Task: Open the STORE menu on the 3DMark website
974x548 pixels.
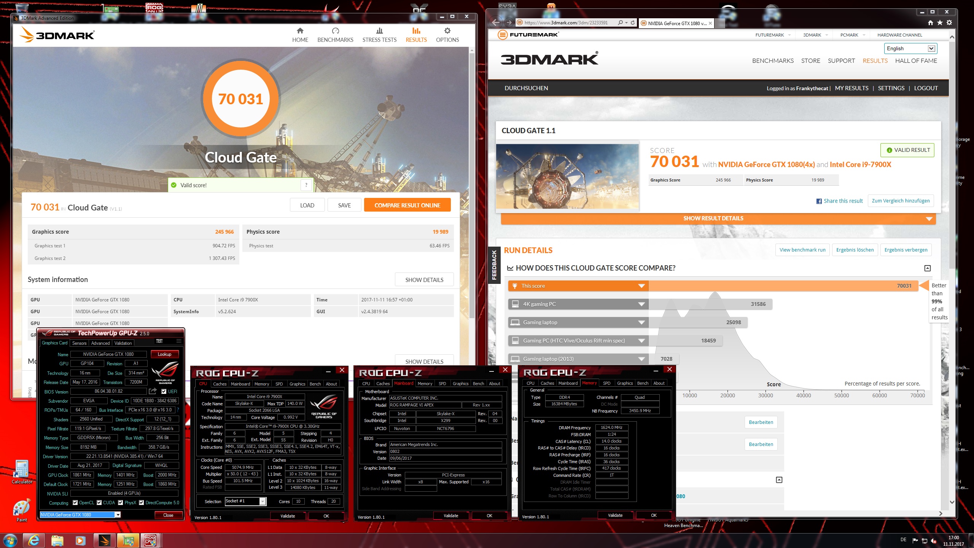Action: pyautogui.click(x=810, y=61)
